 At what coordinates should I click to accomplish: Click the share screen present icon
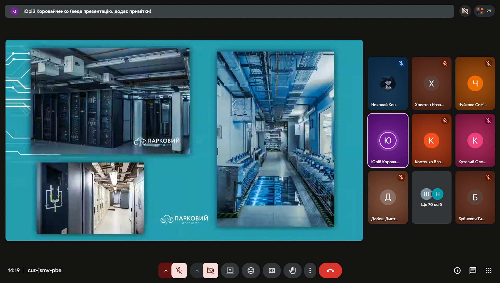pyautogui.click(x=230, y=271)
